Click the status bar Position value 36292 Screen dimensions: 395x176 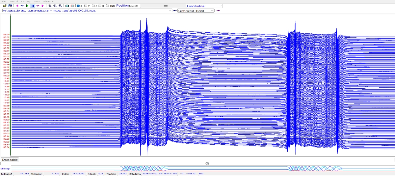coord(123,174)
